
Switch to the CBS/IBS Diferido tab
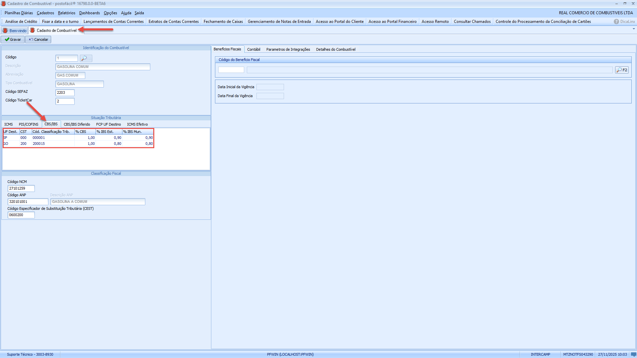click(x=77, y=124)
